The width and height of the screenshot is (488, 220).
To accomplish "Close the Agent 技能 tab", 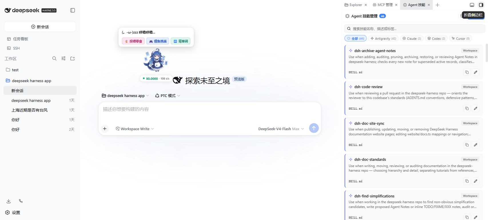I will point(429,5).
